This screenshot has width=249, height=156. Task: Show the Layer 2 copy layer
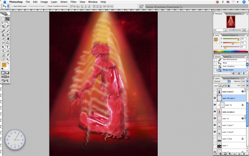(x=215, y=139)
